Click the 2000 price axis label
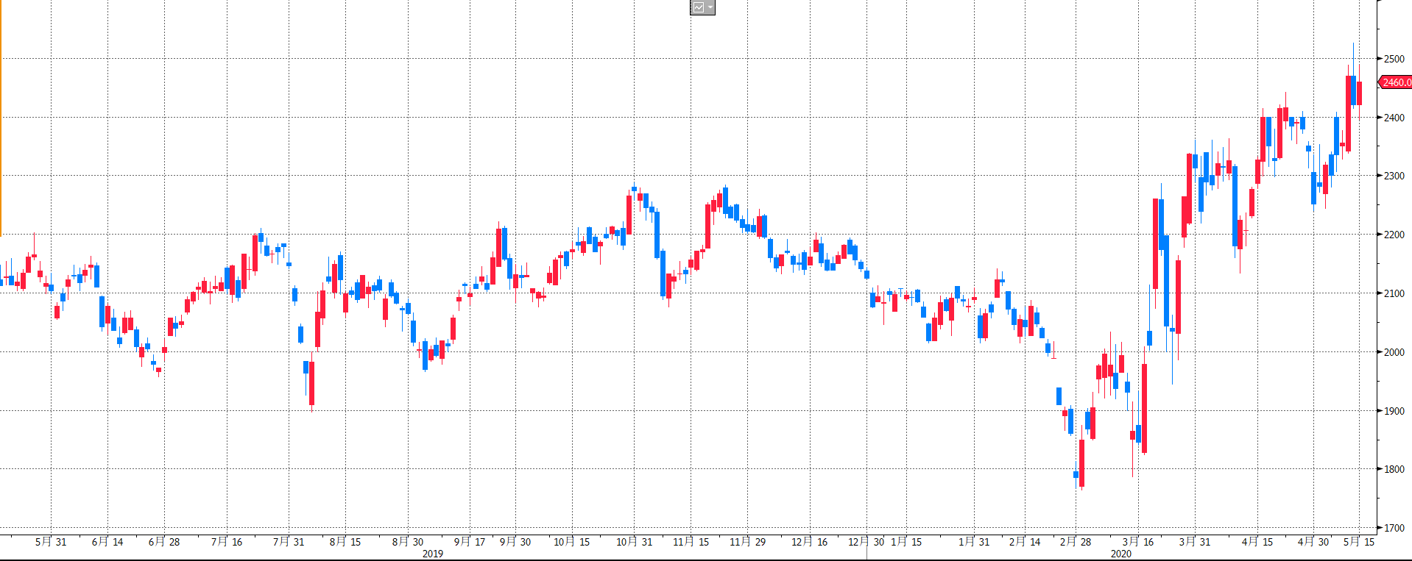Viewport: 1412px width, 561px height. pos(1394,352)
